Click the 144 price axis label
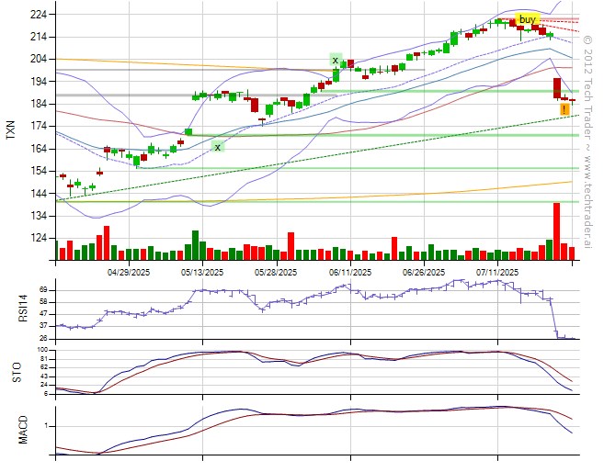 [x=38, y=193]
